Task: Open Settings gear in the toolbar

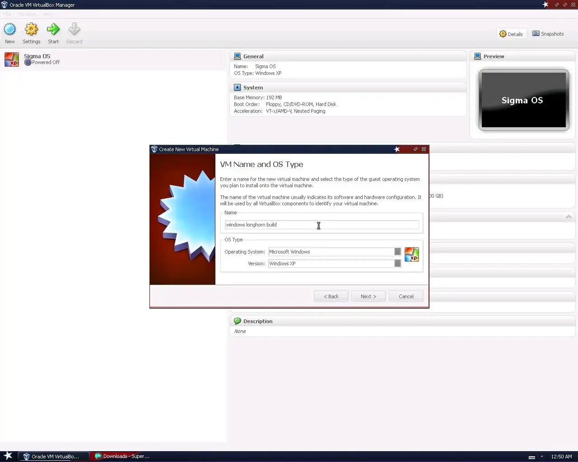Action: pyautogui.click(x=32, y=30)
